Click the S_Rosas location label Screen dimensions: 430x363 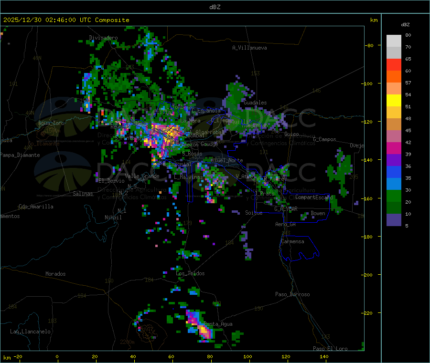click(x=192, y=154)
